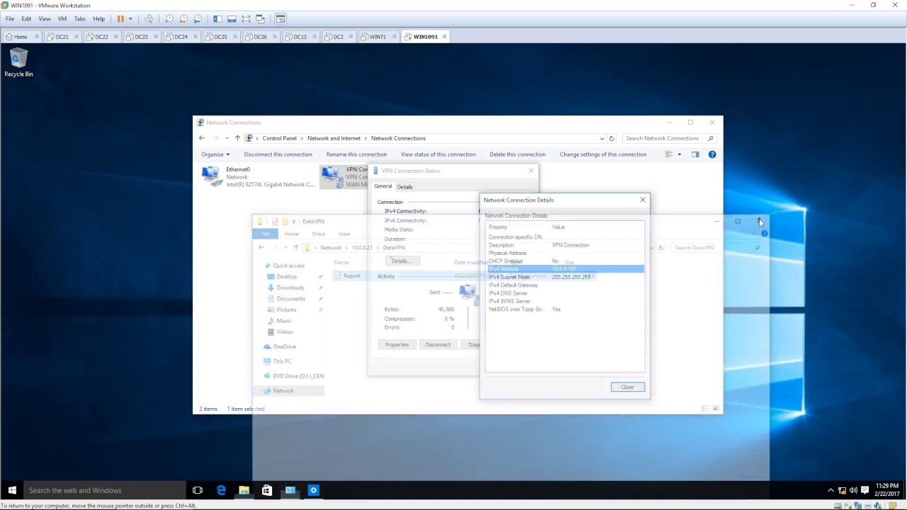This screenshot has width=907, height=510.
Task: Toggle the VMware library sidebar icon
Action: click(218, 18)
